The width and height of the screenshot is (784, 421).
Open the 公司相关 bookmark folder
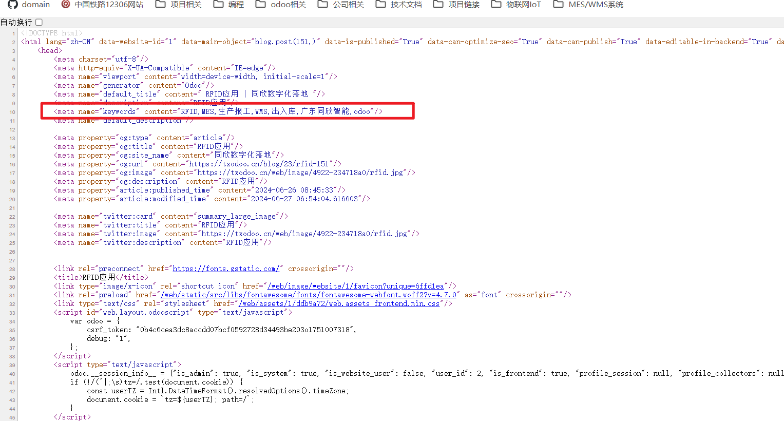pos(340,4)
